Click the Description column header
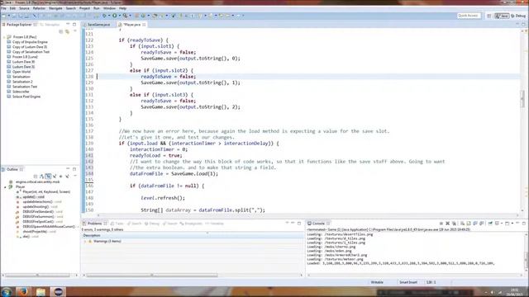529x297 pixels. point(92,235)
